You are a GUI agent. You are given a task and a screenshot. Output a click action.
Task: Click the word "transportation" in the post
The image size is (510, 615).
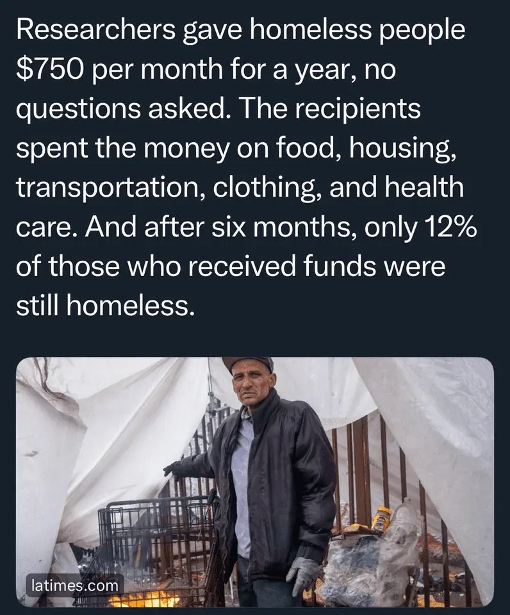(103, 188)
